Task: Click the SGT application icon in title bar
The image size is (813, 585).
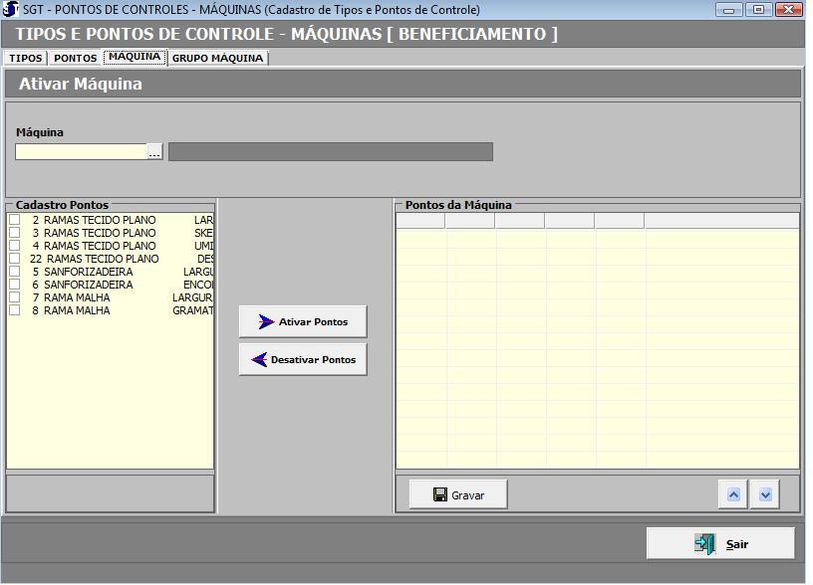Action: 11,9
